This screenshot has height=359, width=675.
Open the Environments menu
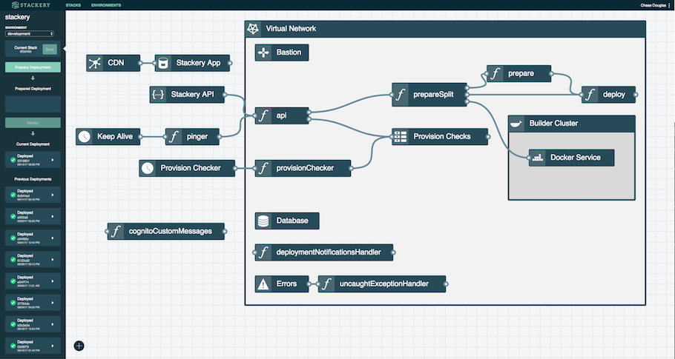pos(106,5)
